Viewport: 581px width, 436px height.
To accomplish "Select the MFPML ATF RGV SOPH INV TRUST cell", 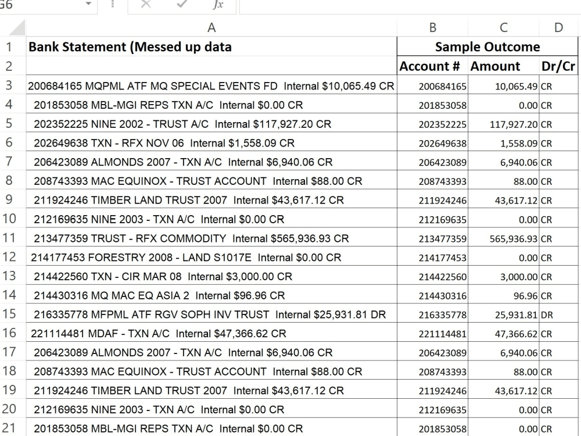I will click(x=211, y=314).
